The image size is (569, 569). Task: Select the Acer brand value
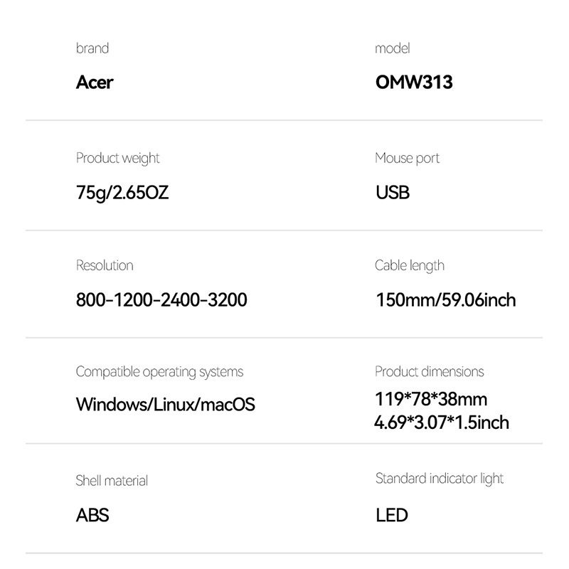click(95, 83)
